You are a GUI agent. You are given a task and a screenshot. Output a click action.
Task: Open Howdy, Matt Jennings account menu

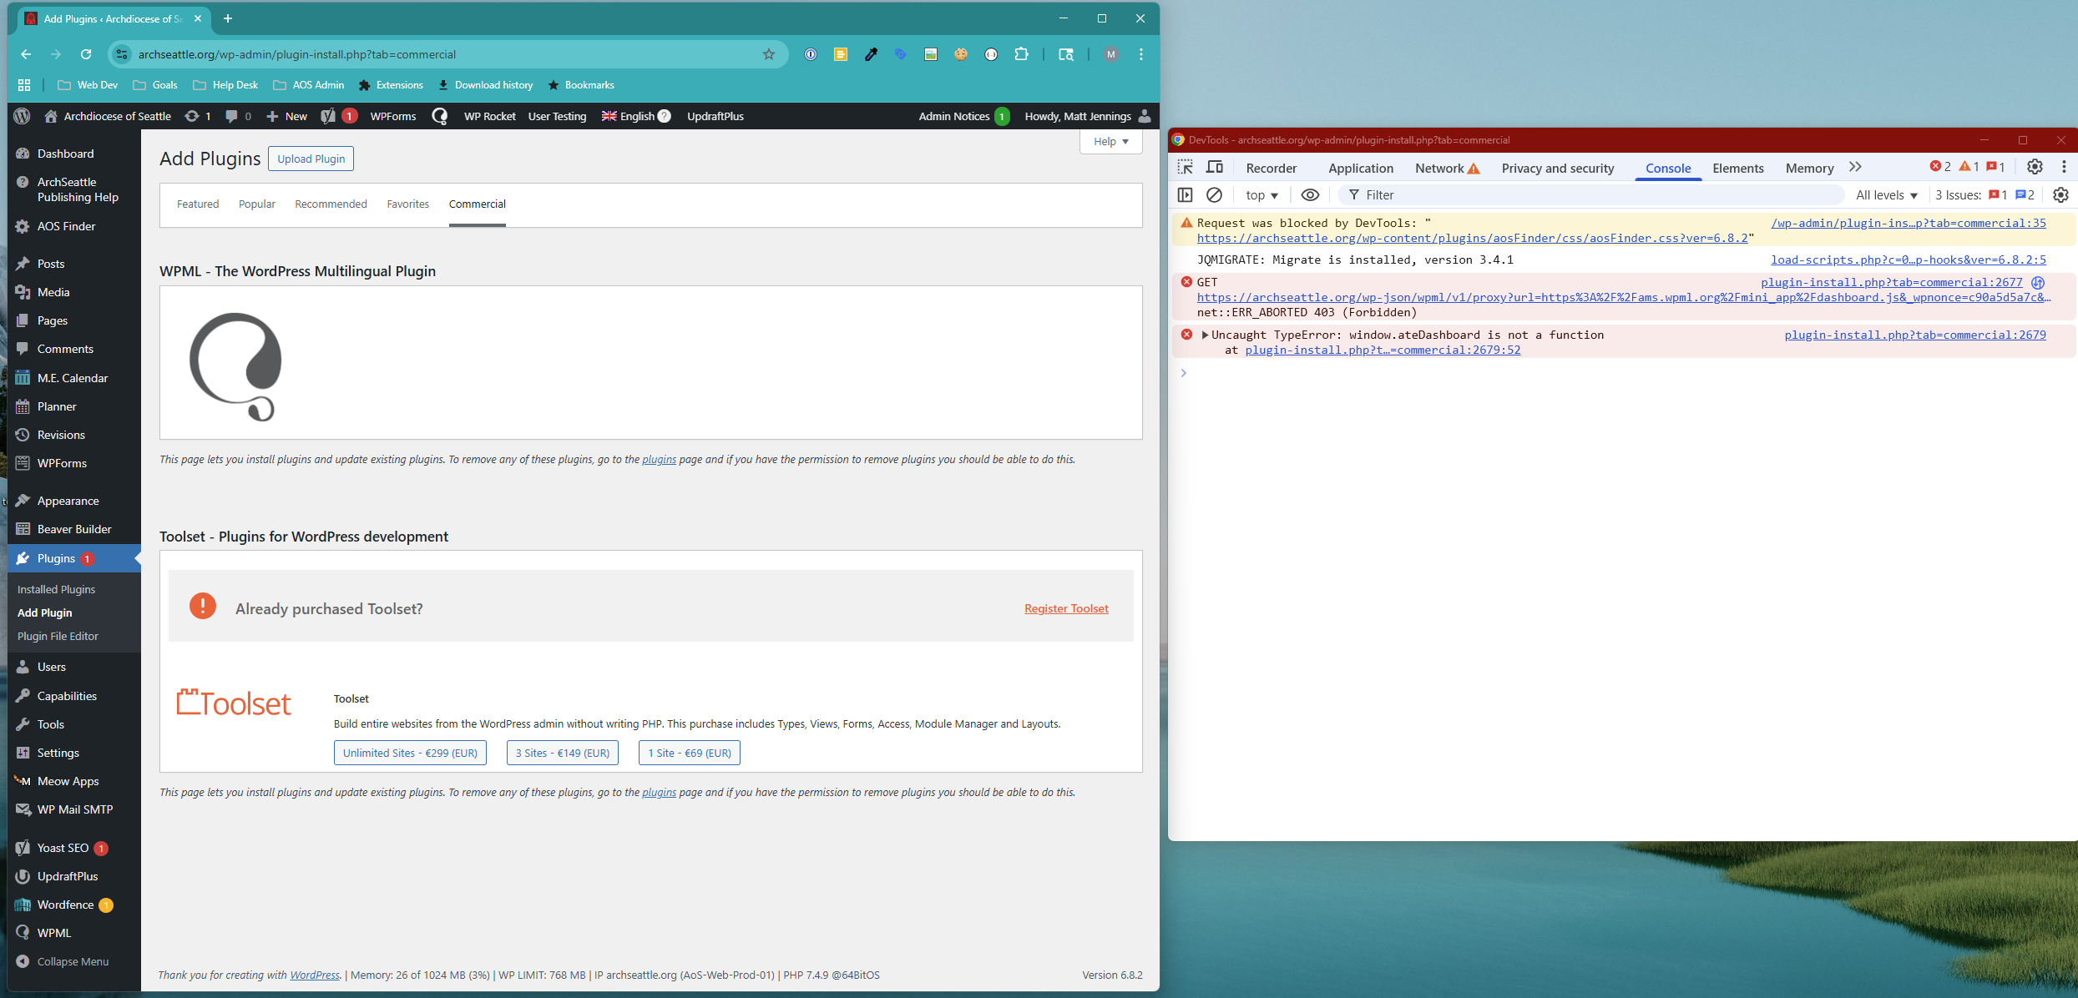(x=1088, y=116)
